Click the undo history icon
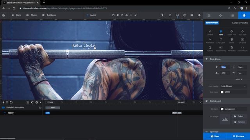 click(170, 15)
